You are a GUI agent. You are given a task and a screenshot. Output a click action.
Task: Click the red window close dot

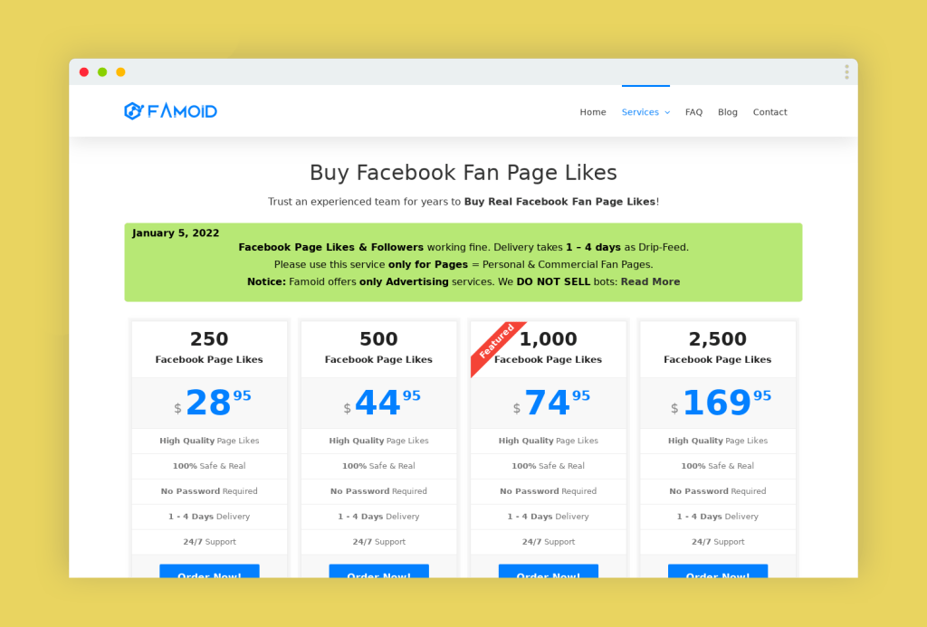84,72
